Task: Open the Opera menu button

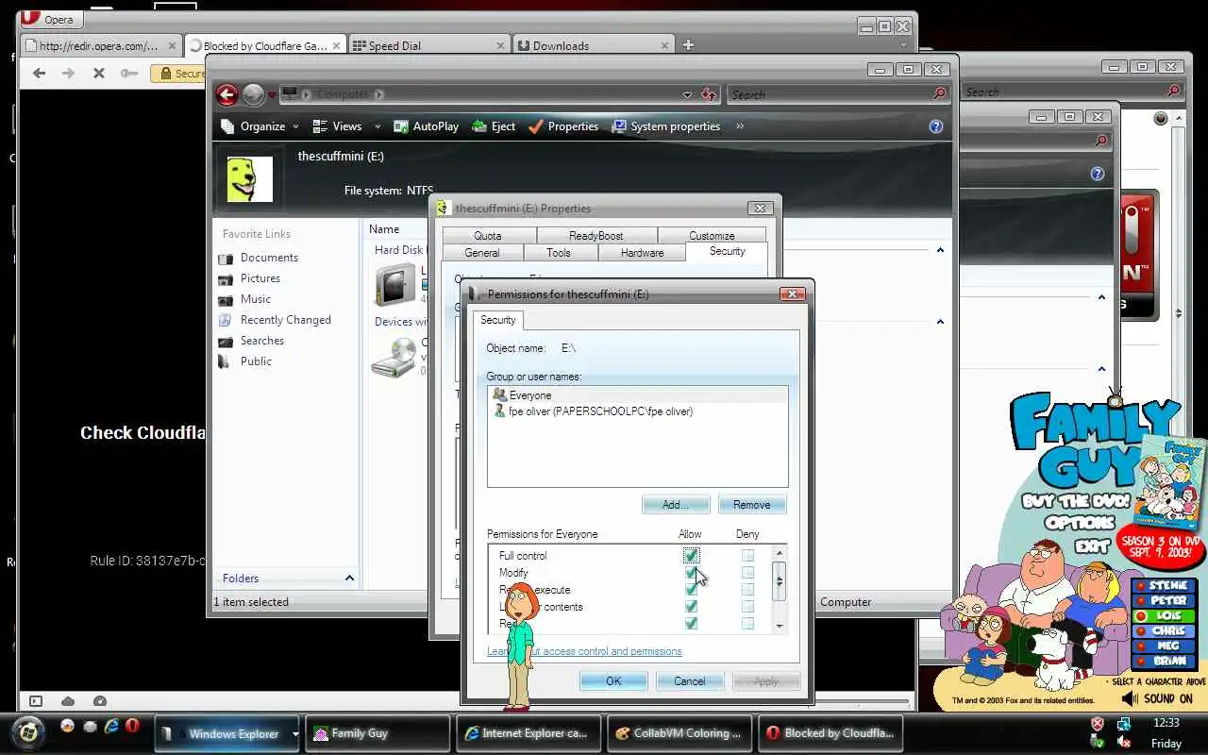Action: click(x=51, y=19)
